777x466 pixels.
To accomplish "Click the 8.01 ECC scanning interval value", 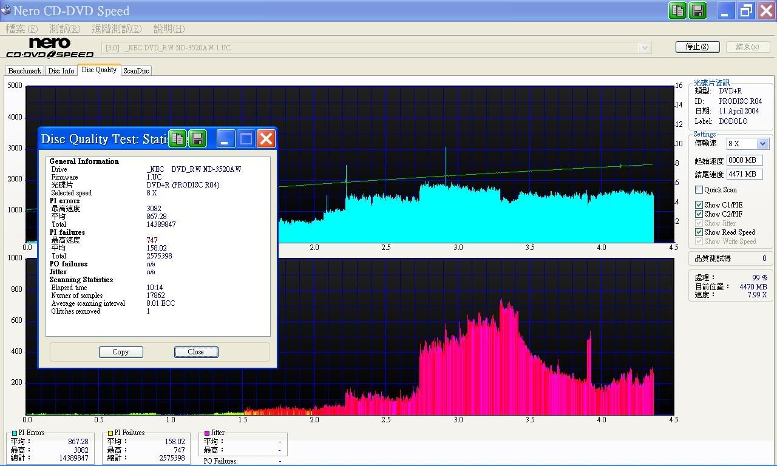I will click(x=161, y=303).
